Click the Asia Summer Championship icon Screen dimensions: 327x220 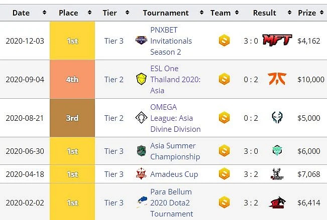coord(141,151)
